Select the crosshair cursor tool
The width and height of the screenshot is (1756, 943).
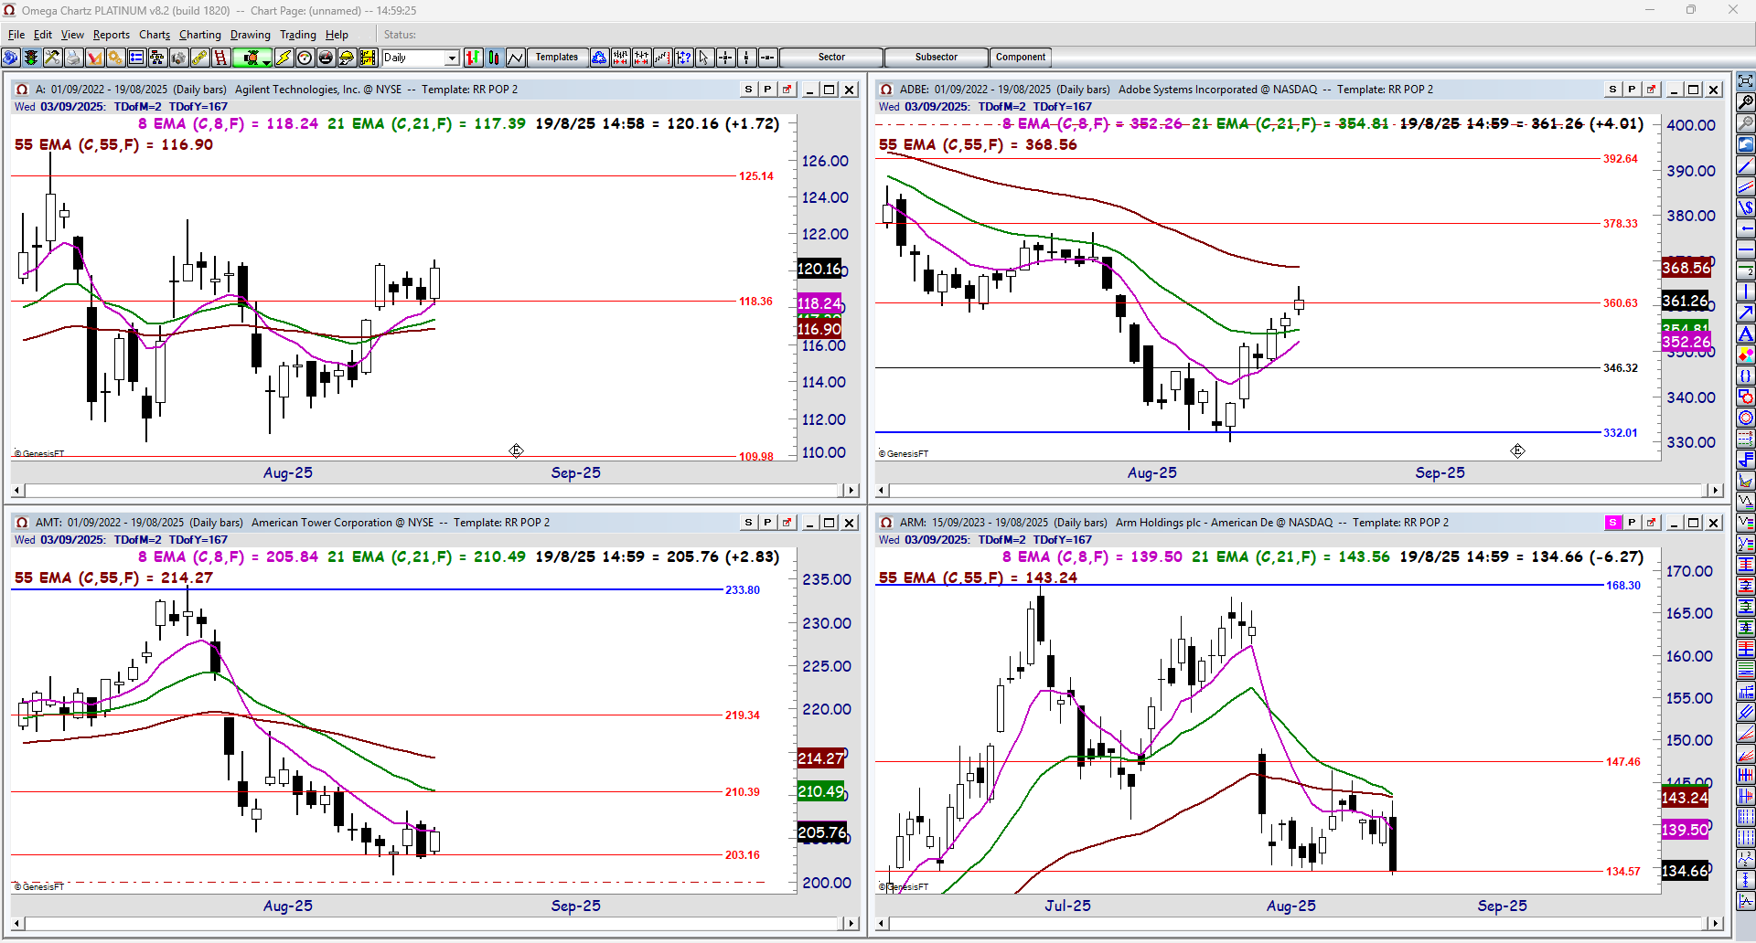click(725, 58)
